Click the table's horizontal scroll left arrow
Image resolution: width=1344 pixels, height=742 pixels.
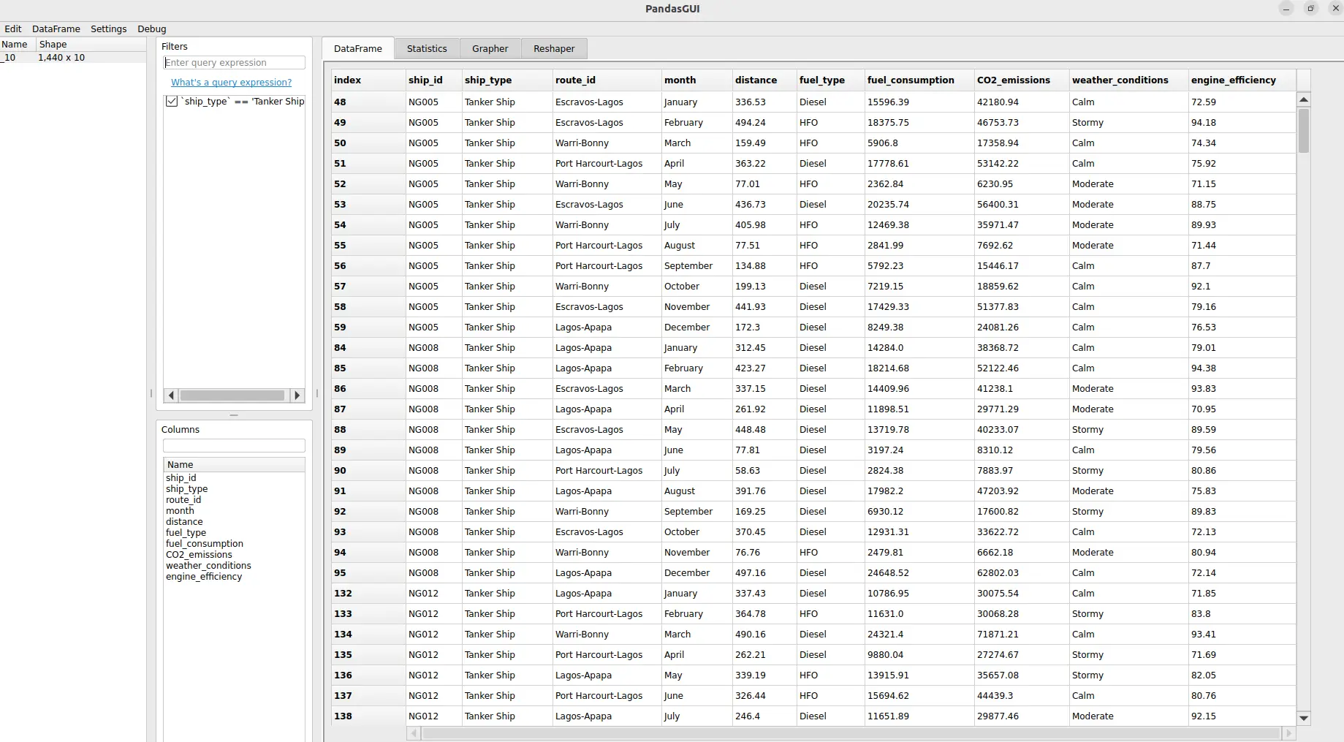tap(414, 733)
